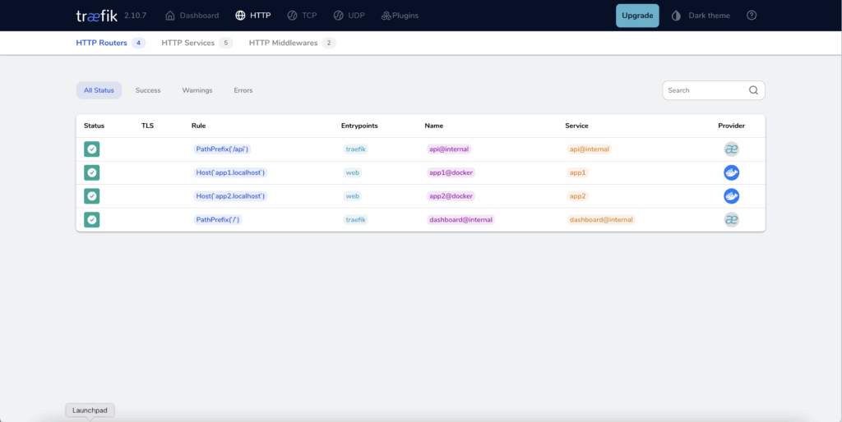
Task: Switch to the HTTP Routers tab
Action: pyautogui.click(x=111, y=43)
